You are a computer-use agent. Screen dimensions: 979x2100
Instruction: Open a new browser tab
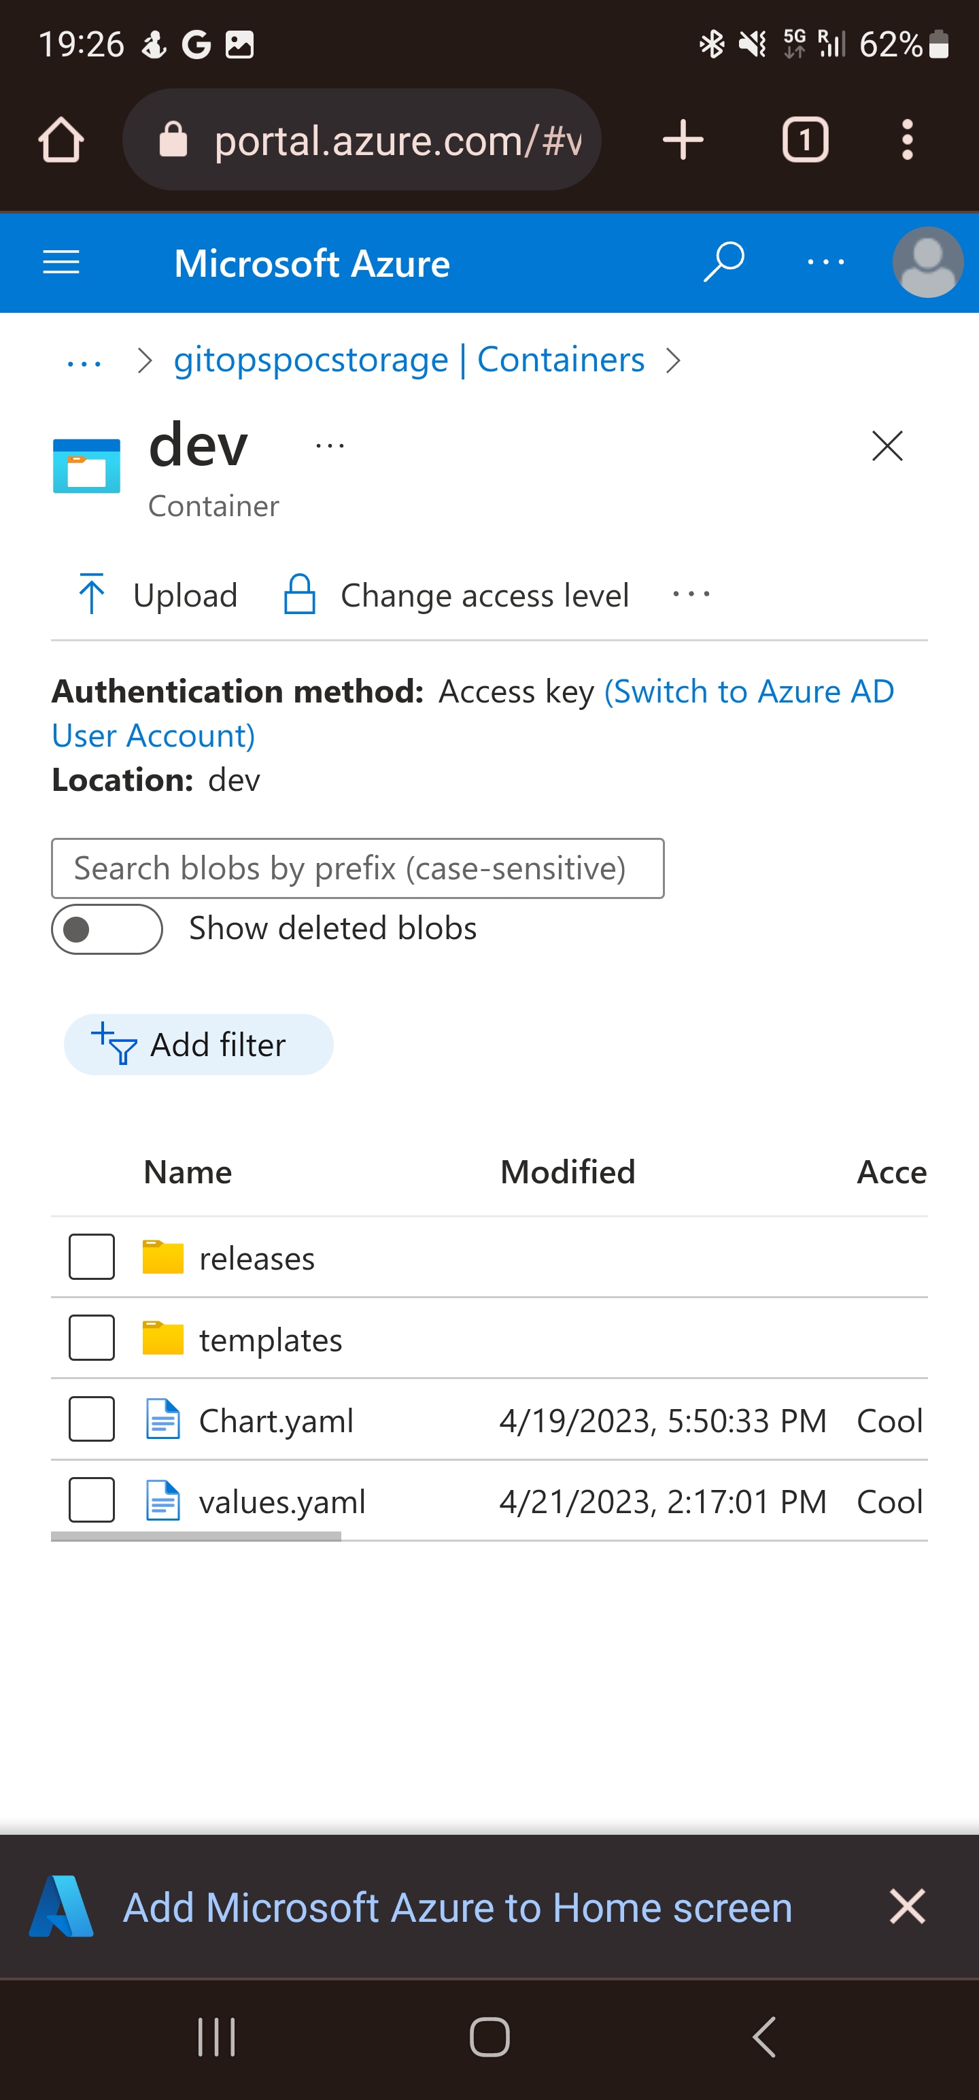(683, 140)
